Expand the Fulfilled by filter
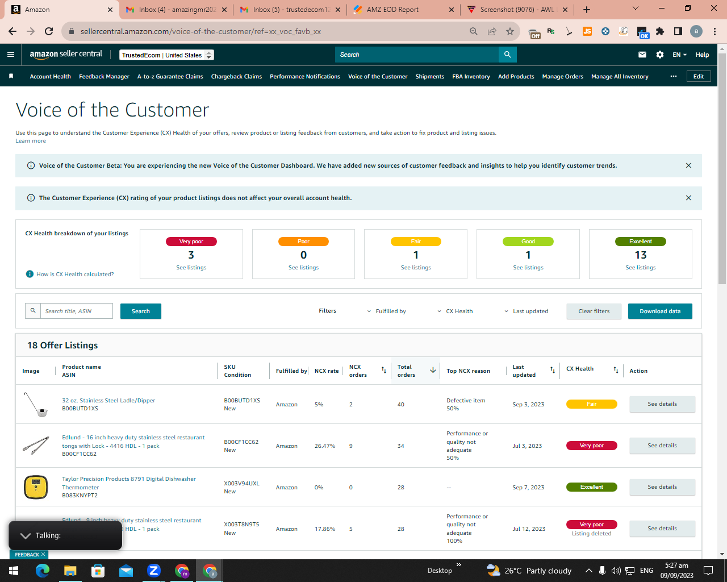Image resolution: width=727 pixels, height=582 pixels. click(386, 311)
